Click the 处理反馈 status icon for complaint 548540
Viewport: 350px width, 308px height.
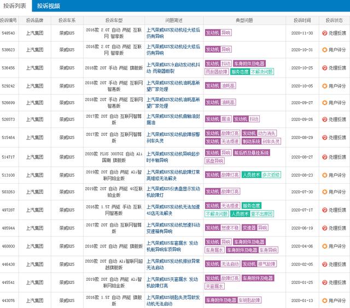[x=324, y=33]
